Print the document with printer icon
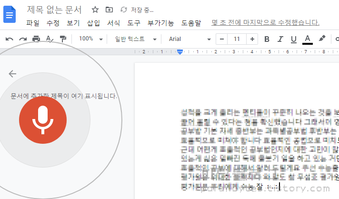The width and height of the screenshot is (339, 199). (36, 39)
